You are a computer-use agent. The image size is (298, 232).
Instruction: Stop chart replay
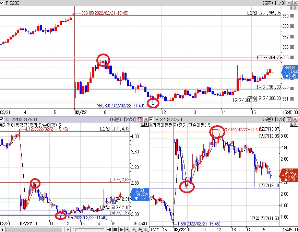coord(115,230)
